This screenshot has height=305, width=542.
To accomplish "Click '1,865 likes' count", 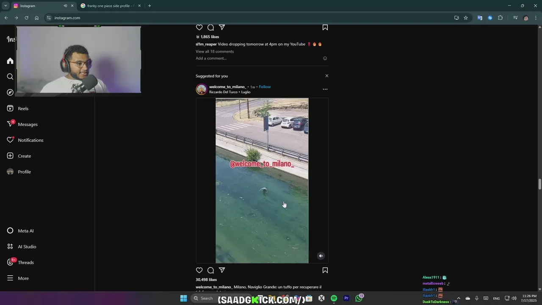I will click(x=210, y=37).
